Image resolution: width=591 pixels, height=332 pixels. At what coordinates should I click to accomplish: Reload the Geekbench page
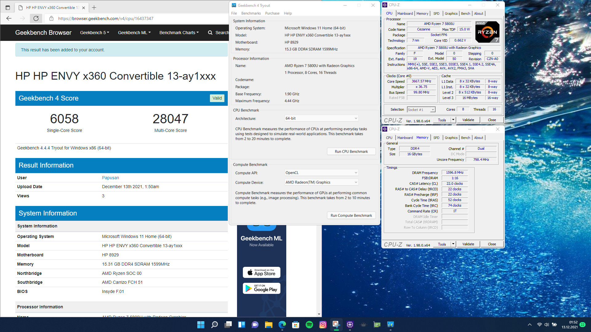[x=36, y=18]
